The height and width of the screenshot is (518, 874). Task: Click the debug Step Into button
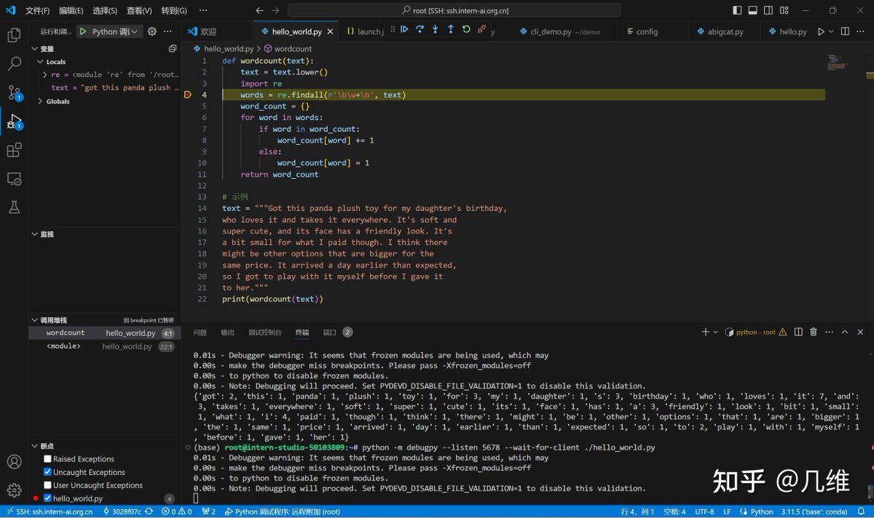coord(436,30)
